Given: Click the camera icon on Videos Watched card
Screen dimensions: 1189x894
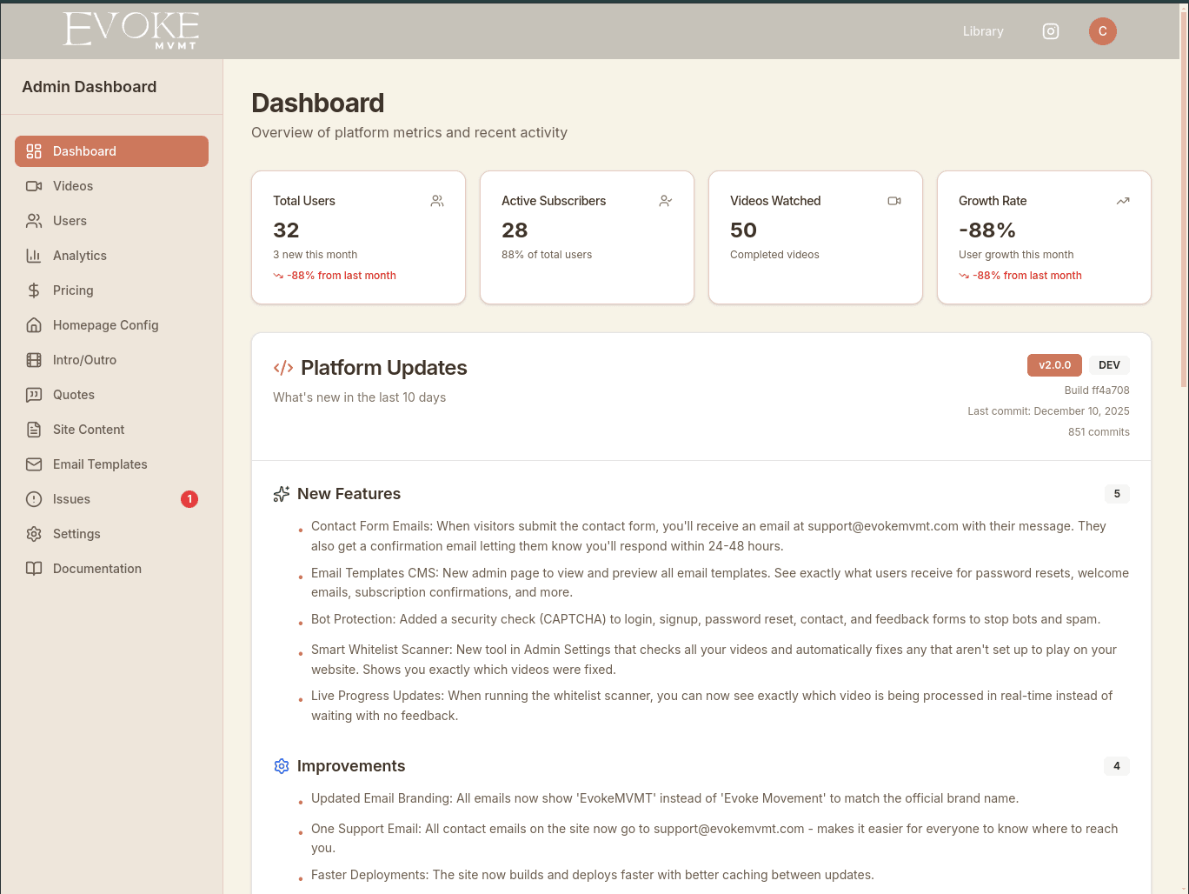Looking at the screenshot, I should pyautogui.click(x=894, y=200).
